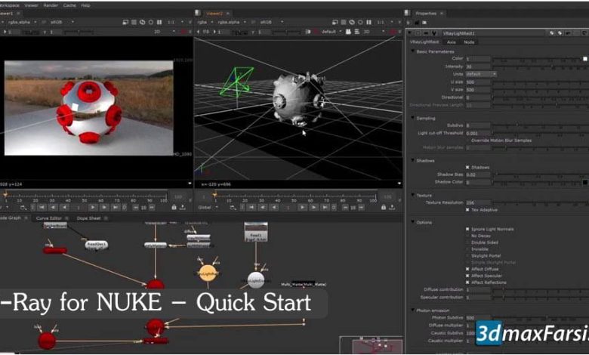Open Cache menu

tap(69, 5)
